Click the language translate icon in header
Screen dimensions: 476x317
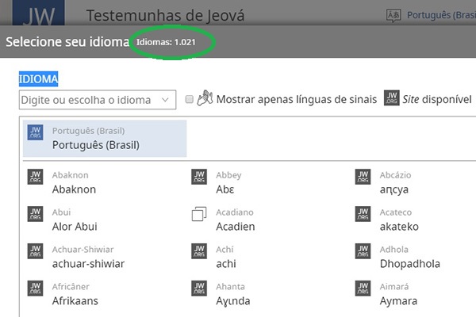[393, 15]
